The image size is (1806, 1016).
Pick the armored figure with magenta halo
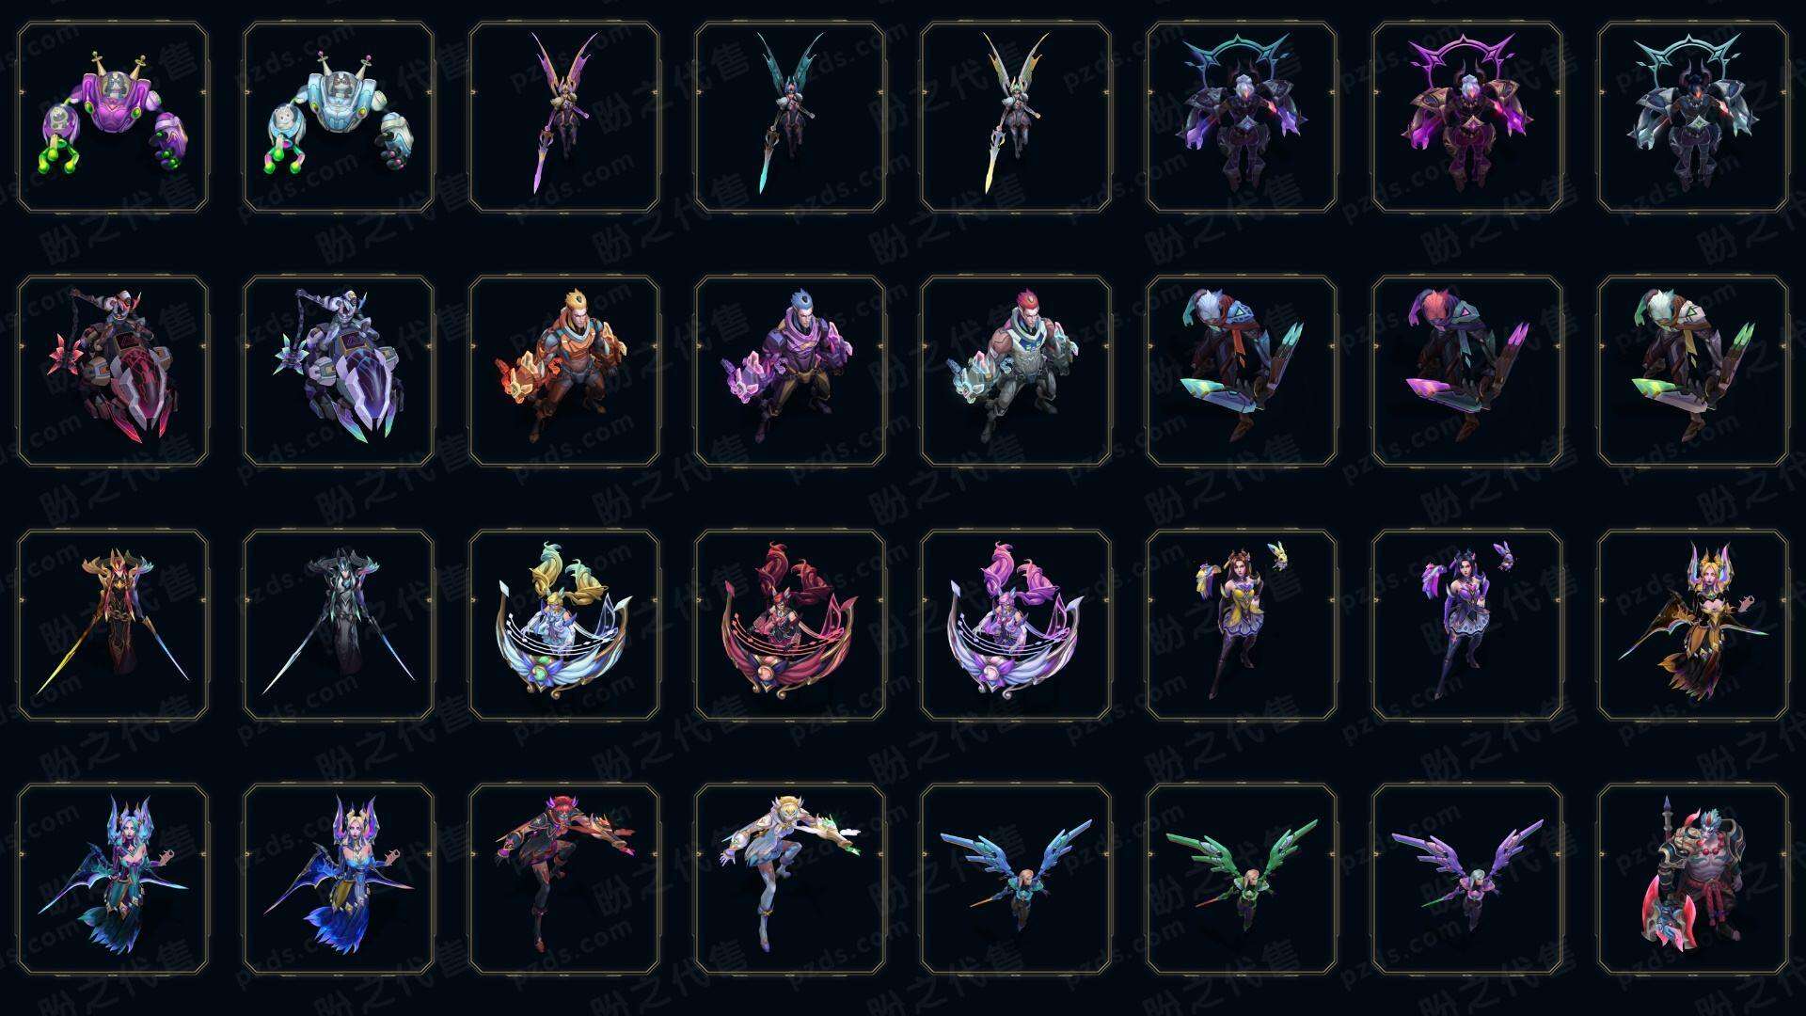click(x=1467, y=118)
